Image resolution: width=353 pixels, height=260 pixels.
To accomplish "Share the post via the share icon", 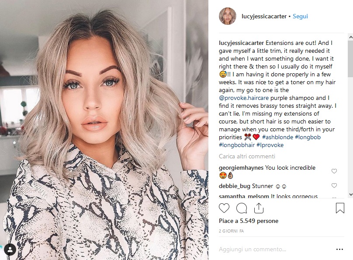I will (x=259, y=208).
